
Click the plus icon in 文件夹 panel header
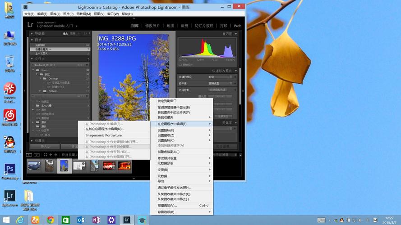coord(88,59)
